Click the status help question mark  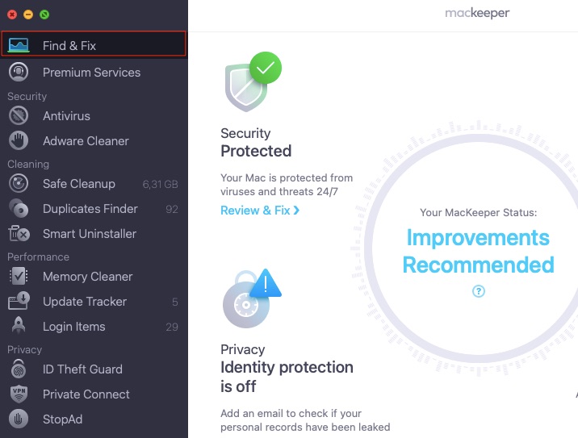coord(479,291)
